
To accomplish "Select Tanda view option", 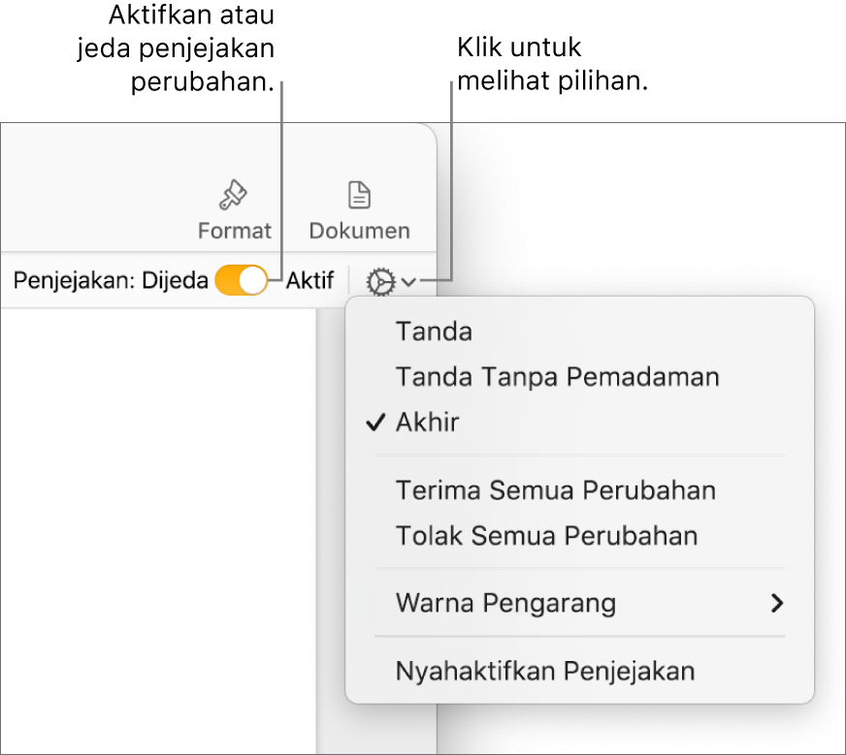I will (579, 331).
